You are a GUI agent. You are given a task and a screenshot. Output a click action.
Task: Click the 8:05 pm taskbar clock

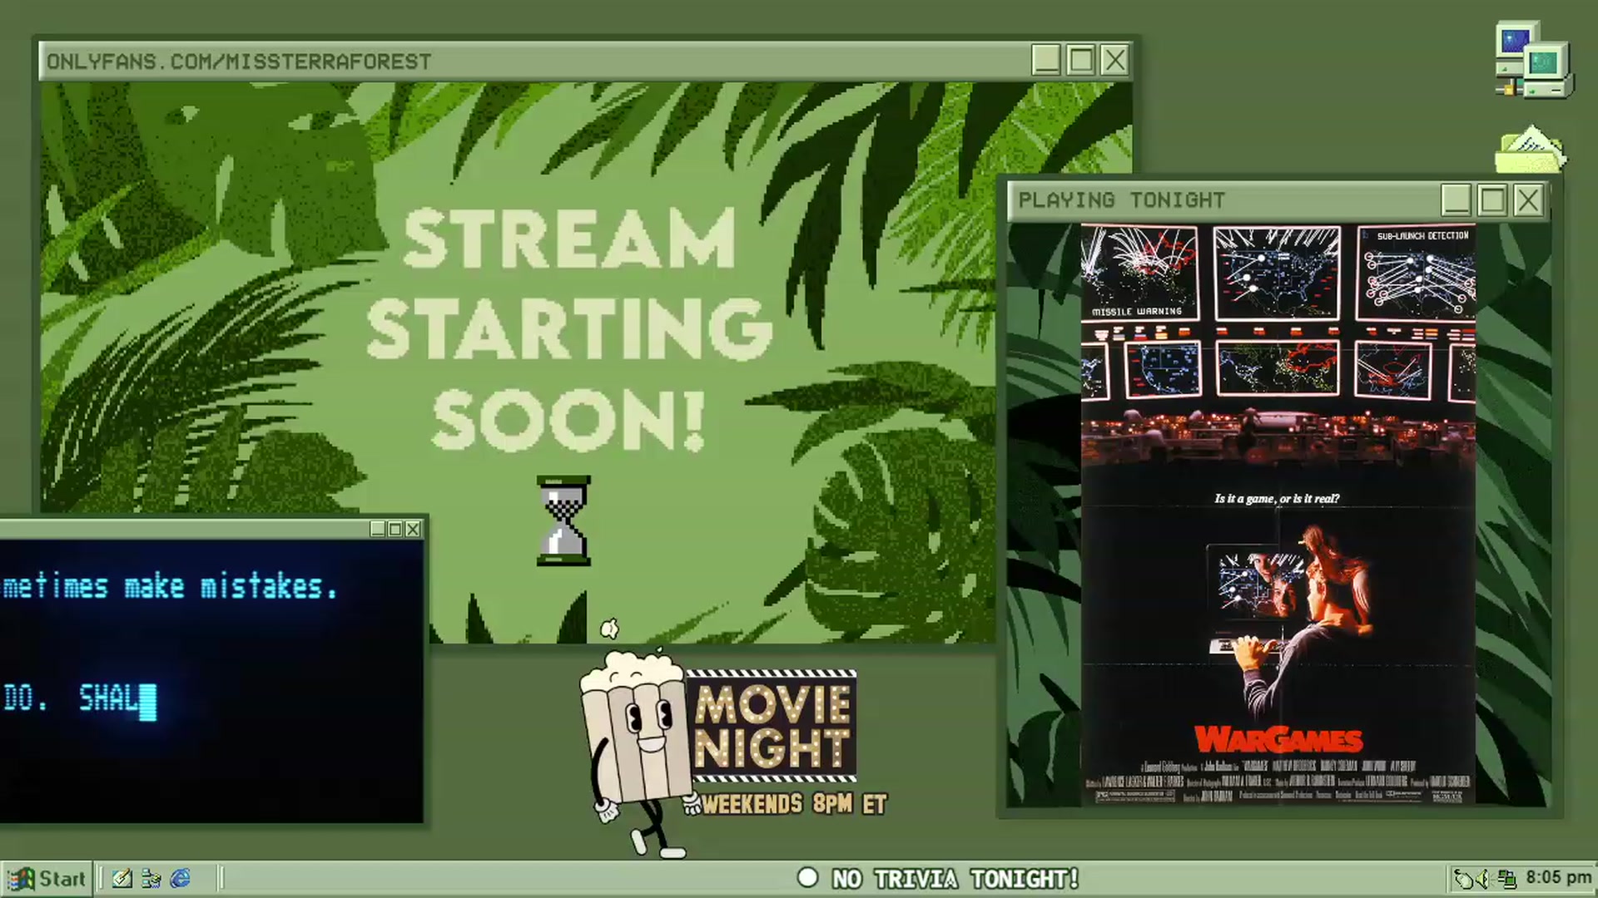(1558, 878)
